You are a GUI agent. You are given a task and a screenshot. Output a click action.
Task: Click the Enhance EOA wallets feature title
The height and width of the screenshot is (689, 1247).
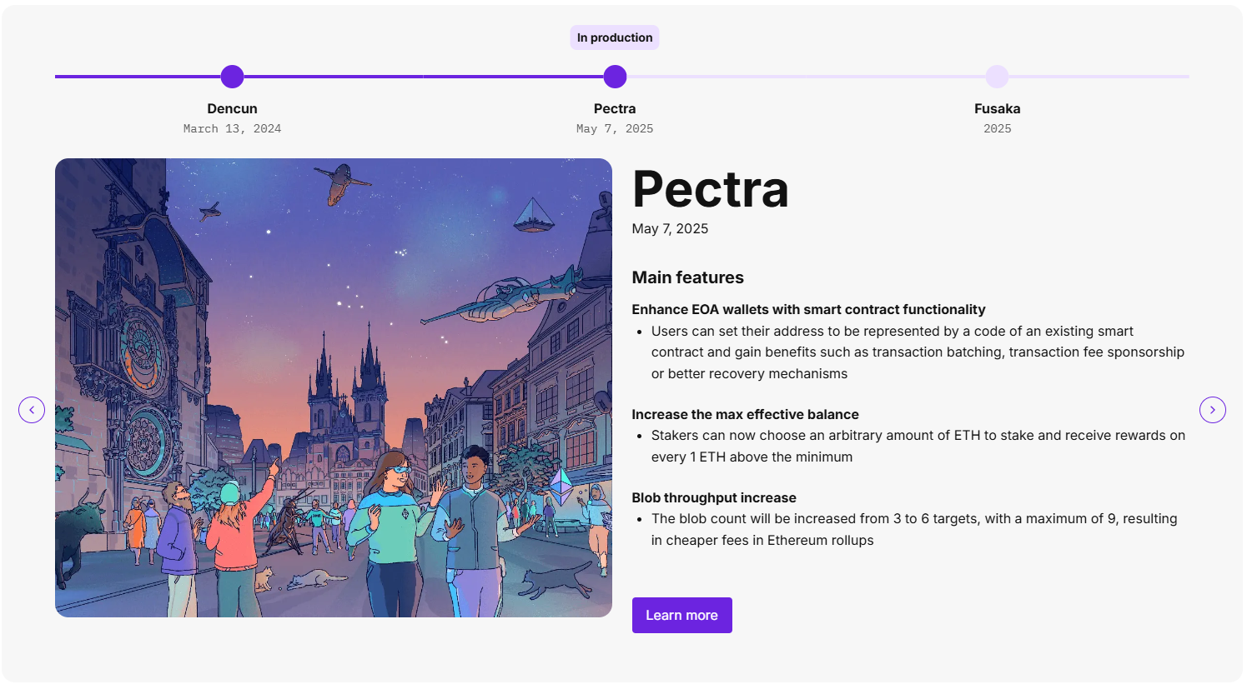pyautogui.click(x=808, y=309)
